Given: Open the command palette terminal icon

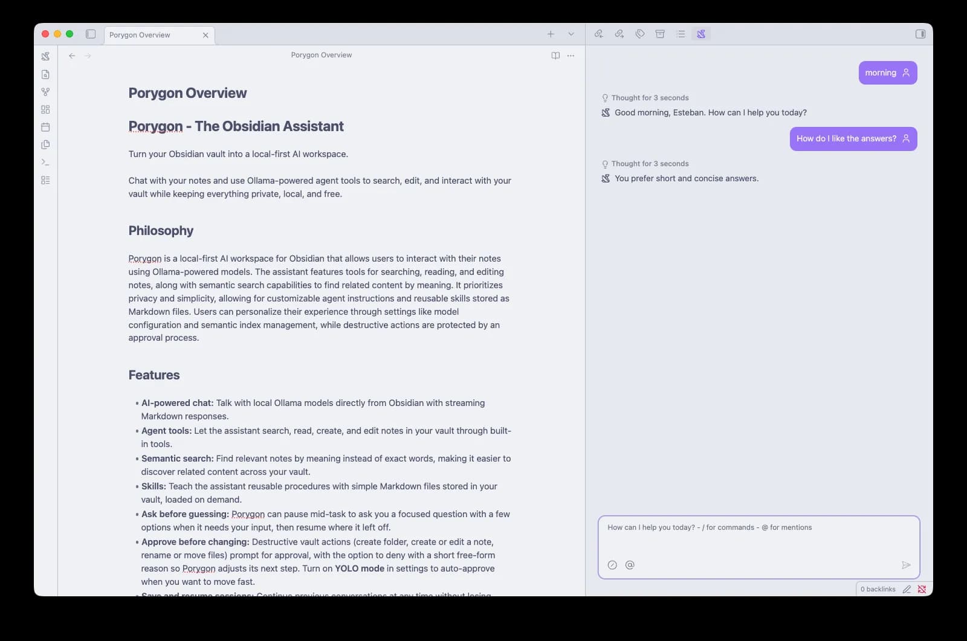Looking at the screenshot, I should tap(45, 162).
